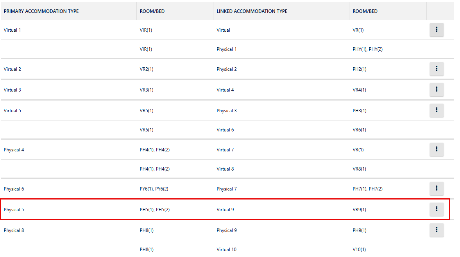Open the highlighted Physical 5 row menu
Screen dimensions: 460x257
click(437, 209)
